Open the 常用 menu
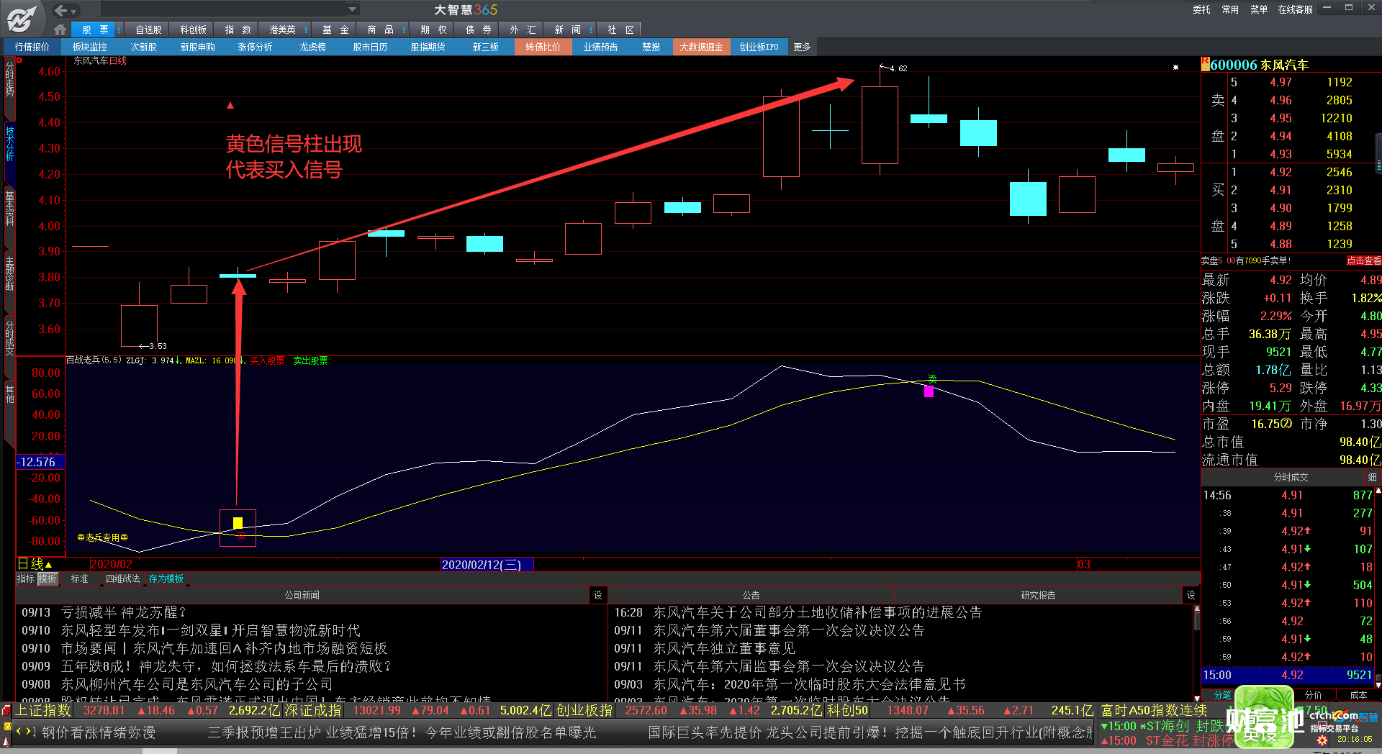This screenshot has width=1382, height=754. pyautogui.click(x=1230, y=9)
